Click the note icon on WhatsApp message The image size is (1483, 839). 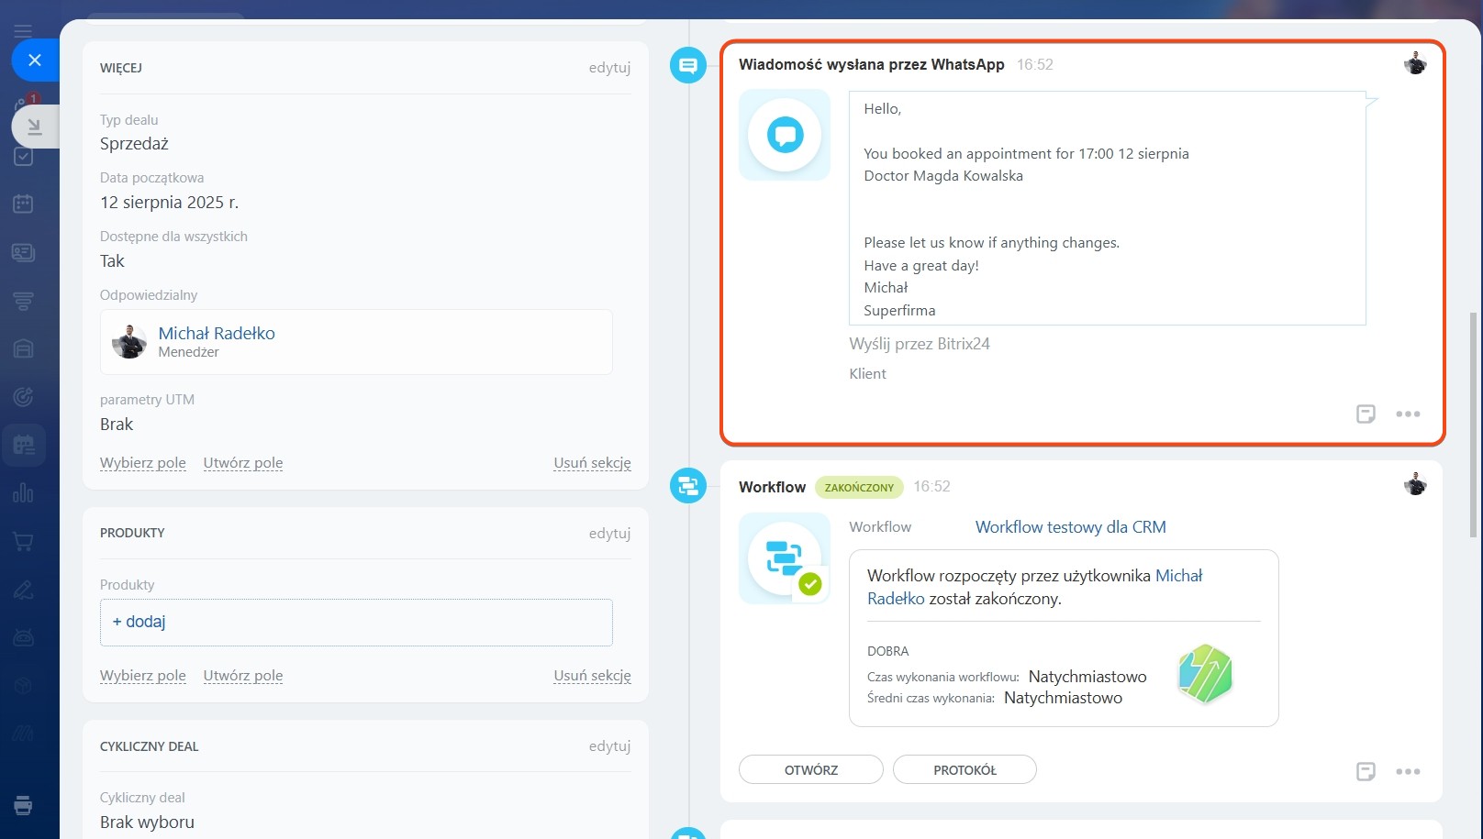point(1366,414)
